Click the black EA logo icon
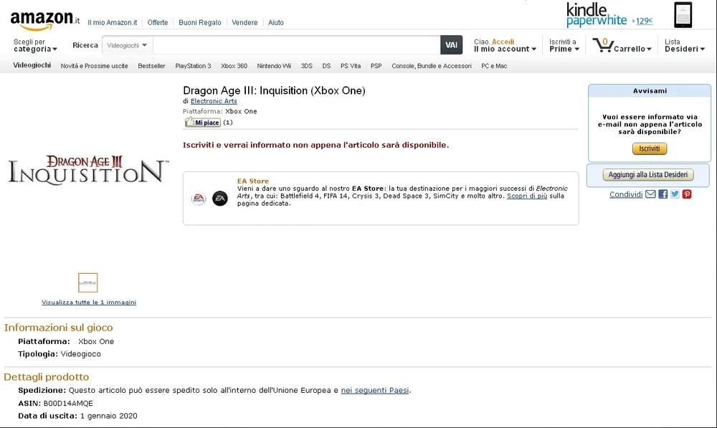Screen dimensions: 717x428 pyautogui.click(x=220, y=199)
